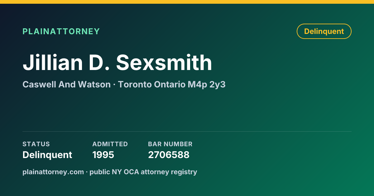Select the M4p 2y3 postal code

point(207,84)
